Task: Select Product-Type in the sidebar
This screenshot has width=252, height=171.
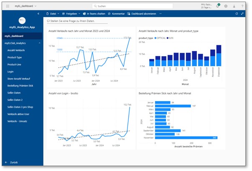Action: click(15, 57)
